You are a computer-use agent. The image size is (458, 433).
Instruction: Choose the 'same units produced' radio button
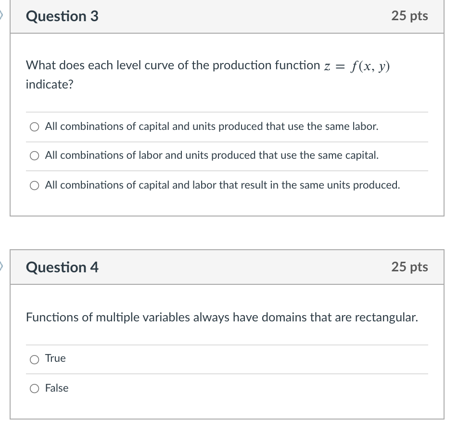click(x=35, y=185)
